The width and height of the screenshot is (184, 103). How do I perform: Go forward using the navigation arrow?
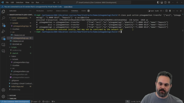(x=58, y=2)
